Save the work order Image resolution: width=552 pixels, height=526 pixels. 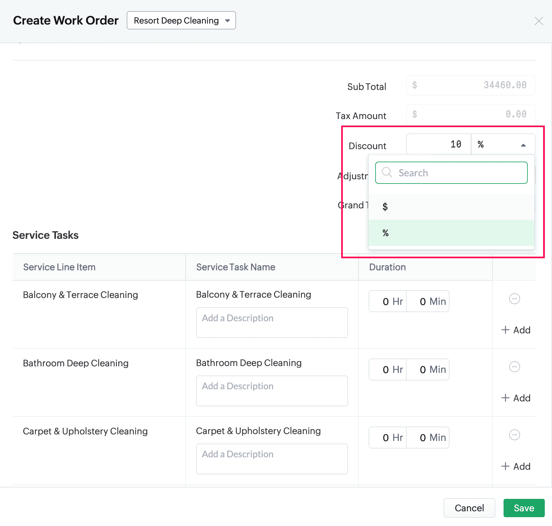click(x=524, y=508)
